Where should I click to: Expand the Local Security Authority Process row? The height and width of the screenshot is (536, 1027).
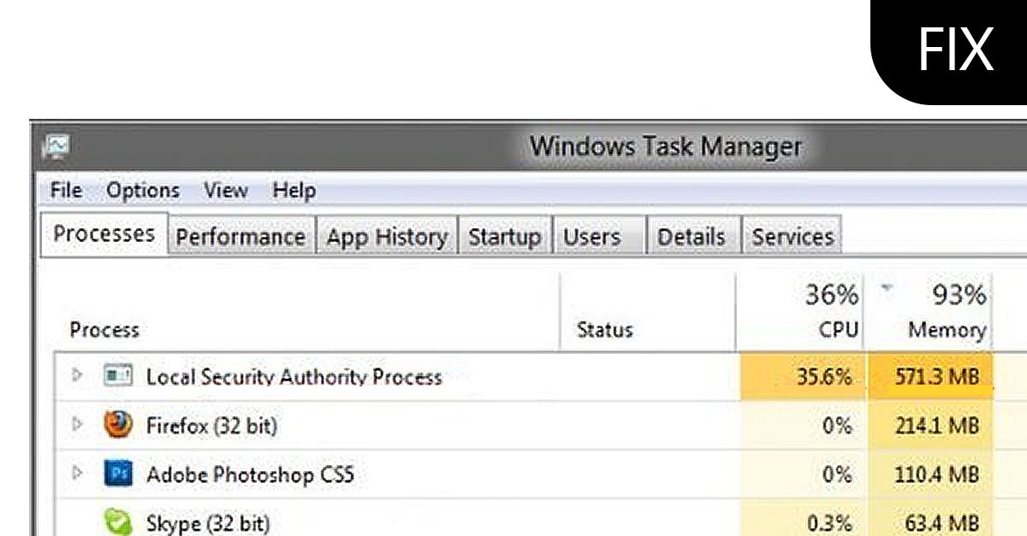(77, 375)
